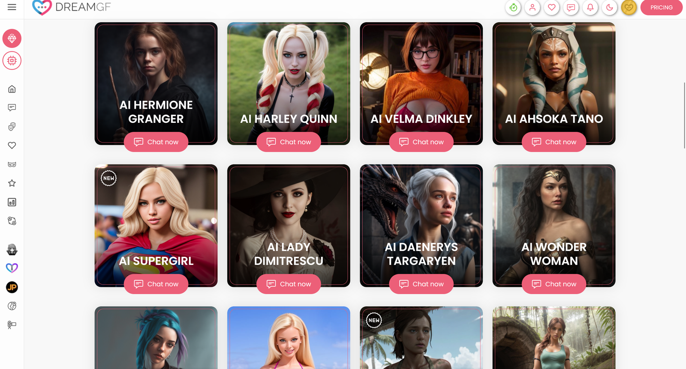Open the AI chip sidebar icon
Screen dimensions: 686x369
coord(12,61)
